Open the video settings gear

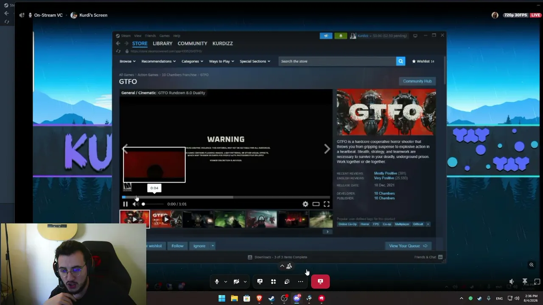point(305,204)
